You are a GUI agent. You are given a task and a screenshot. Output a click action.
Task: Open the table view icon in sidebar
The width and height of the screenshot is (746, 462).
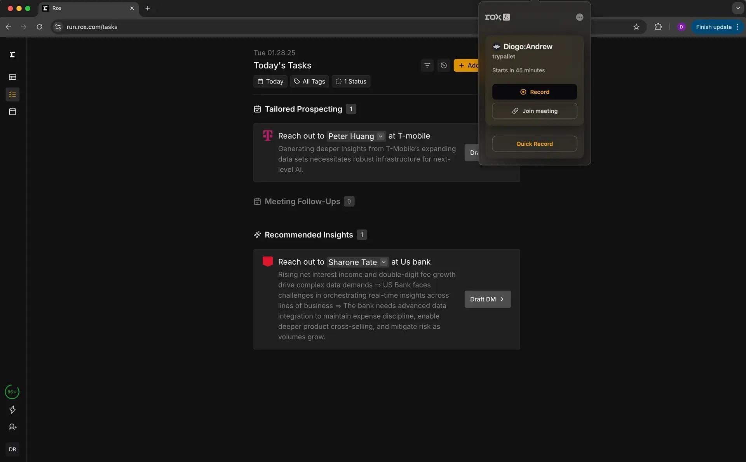pyautogui.click(x=12, y=77)
